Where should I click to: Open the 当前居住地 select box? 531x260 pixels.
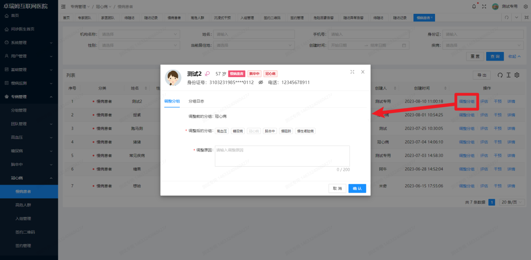(254, 45)
